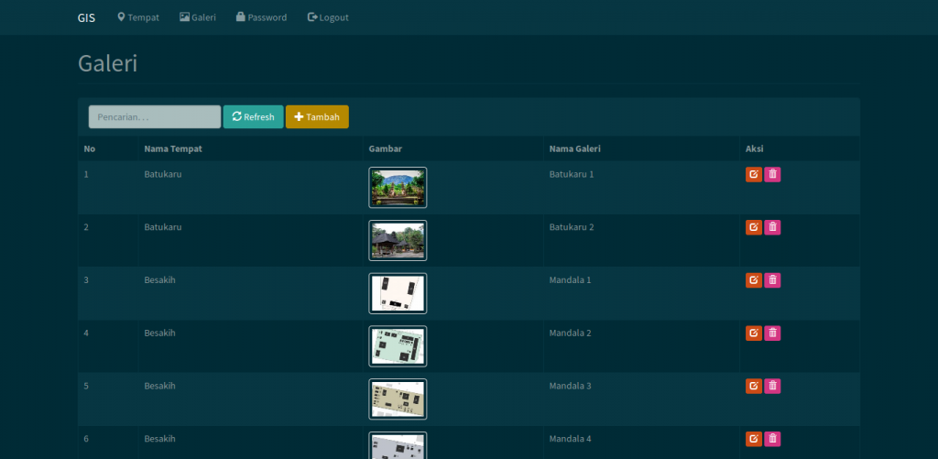Edit the Mandala 1 gallery entry
This screenshot has height=459, width=938.
tap(754, 280)
